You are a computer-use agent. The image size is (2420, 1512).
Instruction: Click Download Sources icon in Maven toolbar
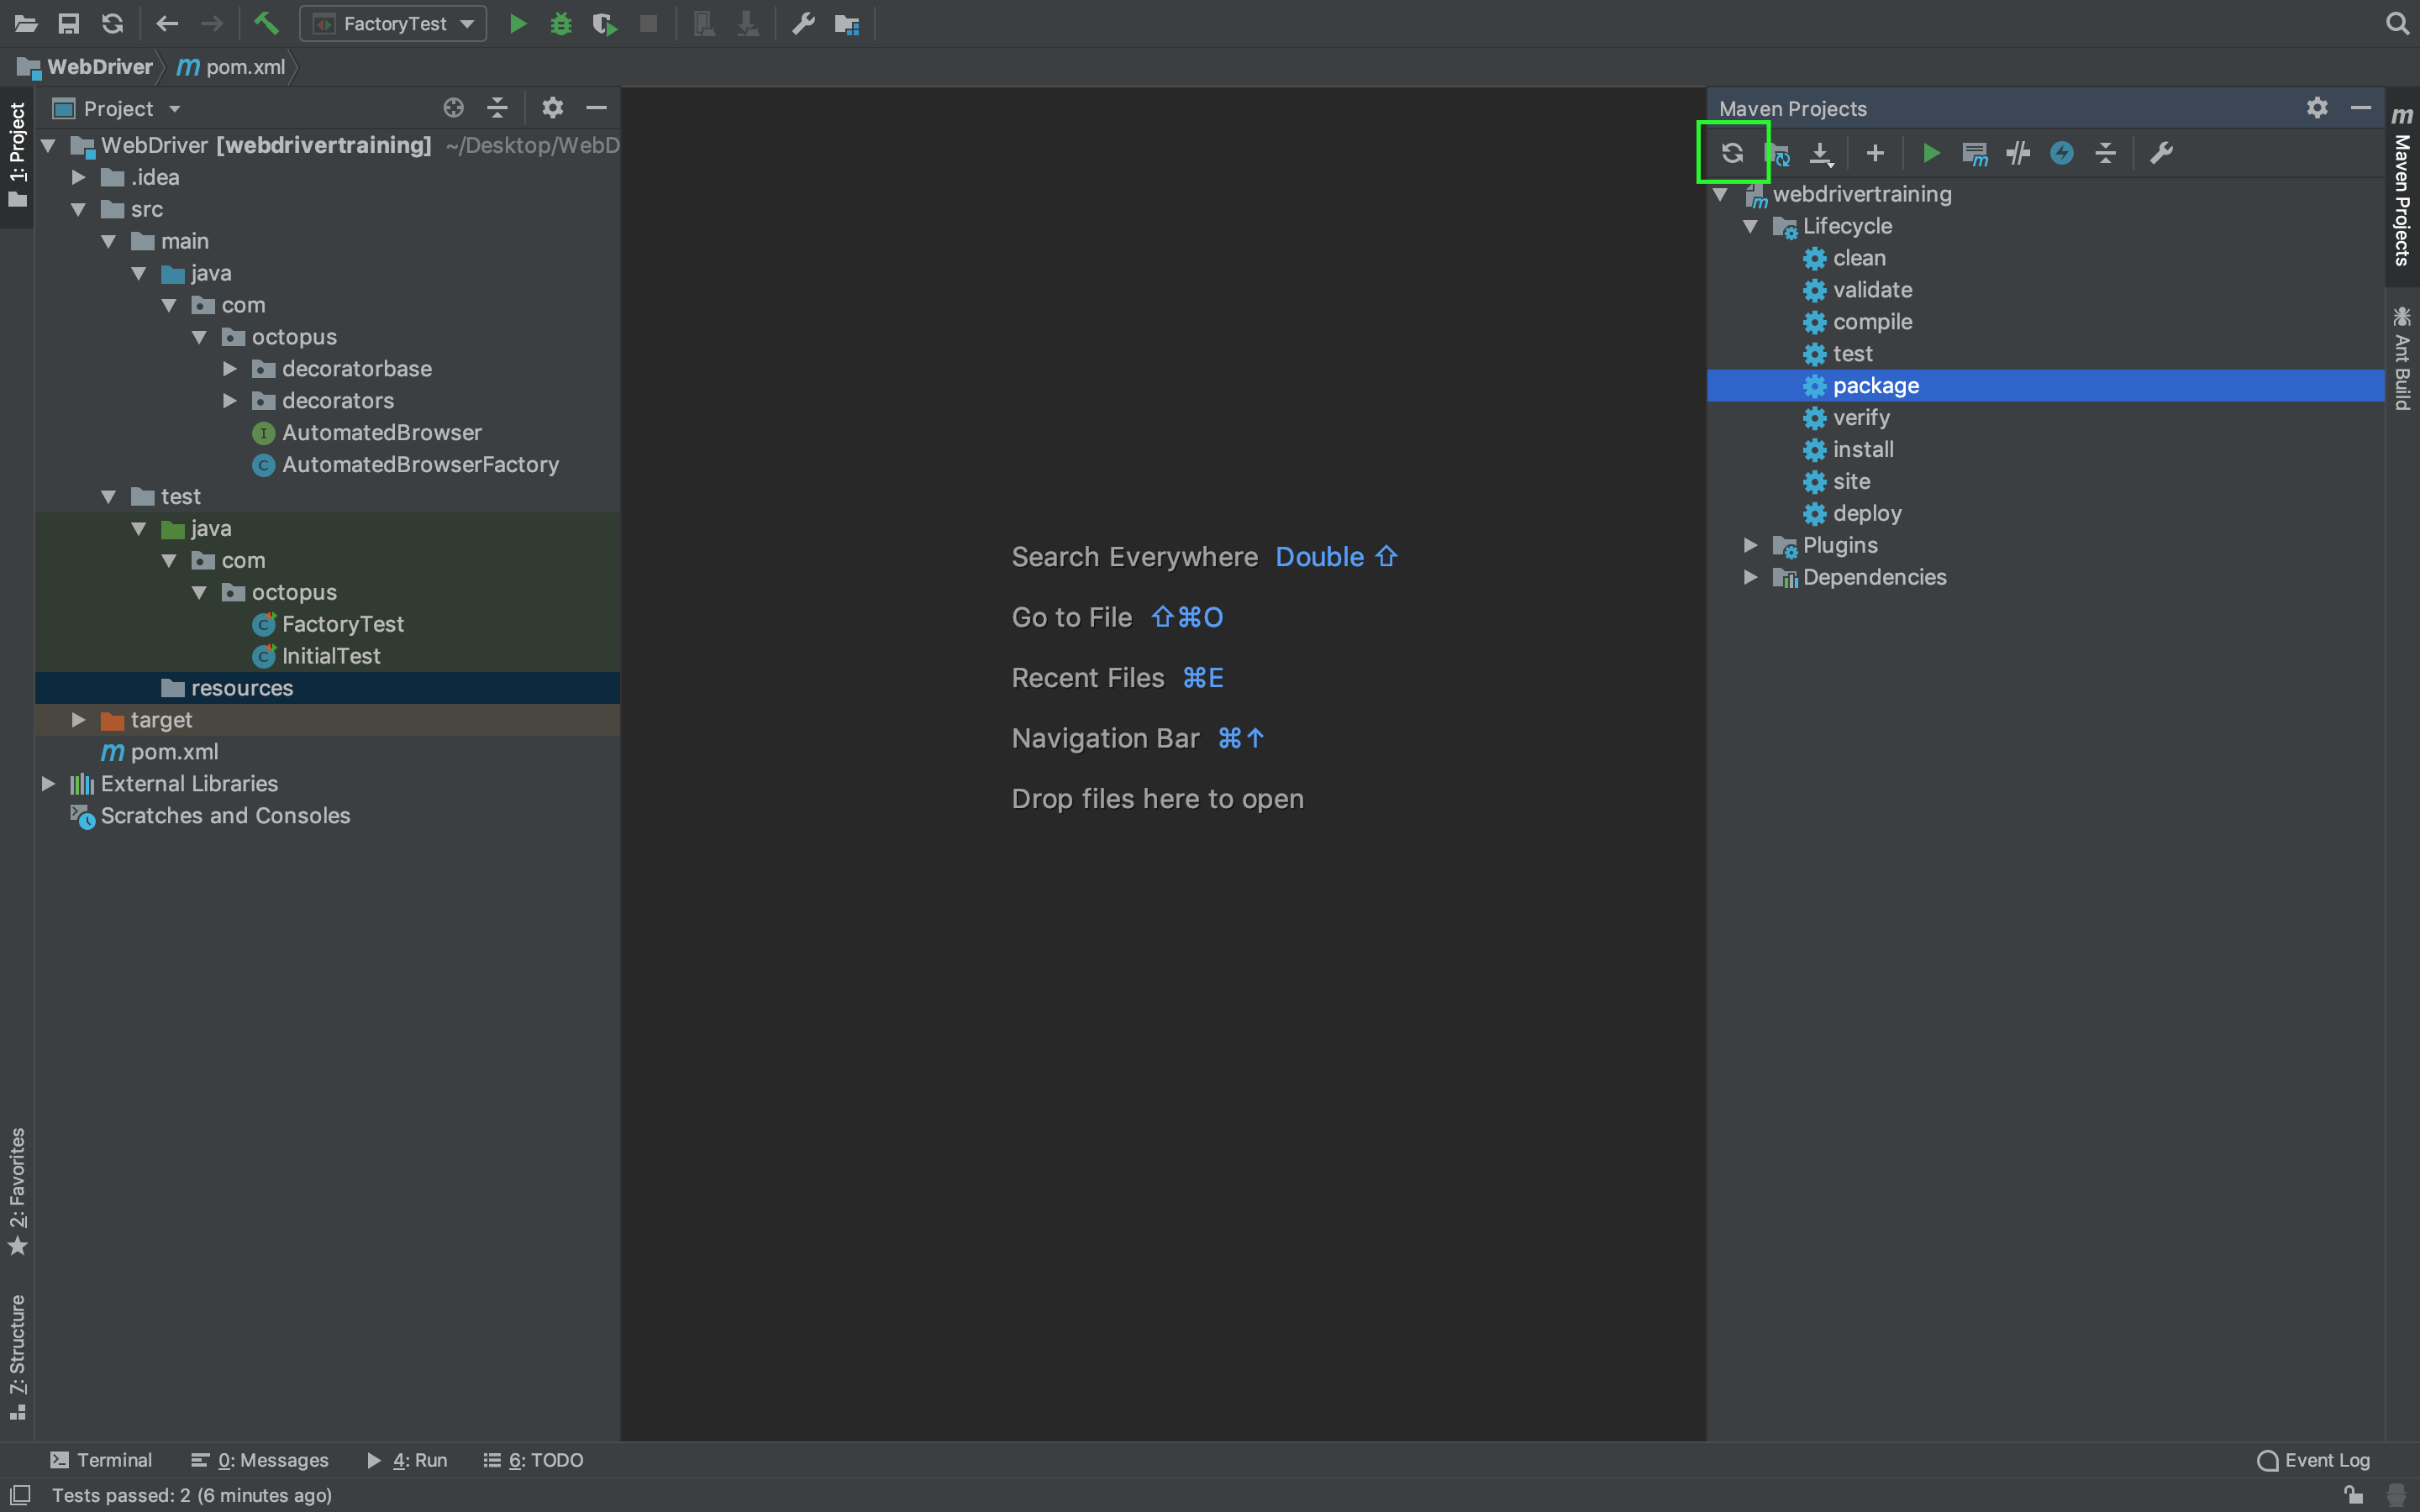pos(1821,153)
